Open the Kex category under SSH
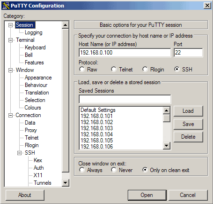 click(x=38, y=160)
